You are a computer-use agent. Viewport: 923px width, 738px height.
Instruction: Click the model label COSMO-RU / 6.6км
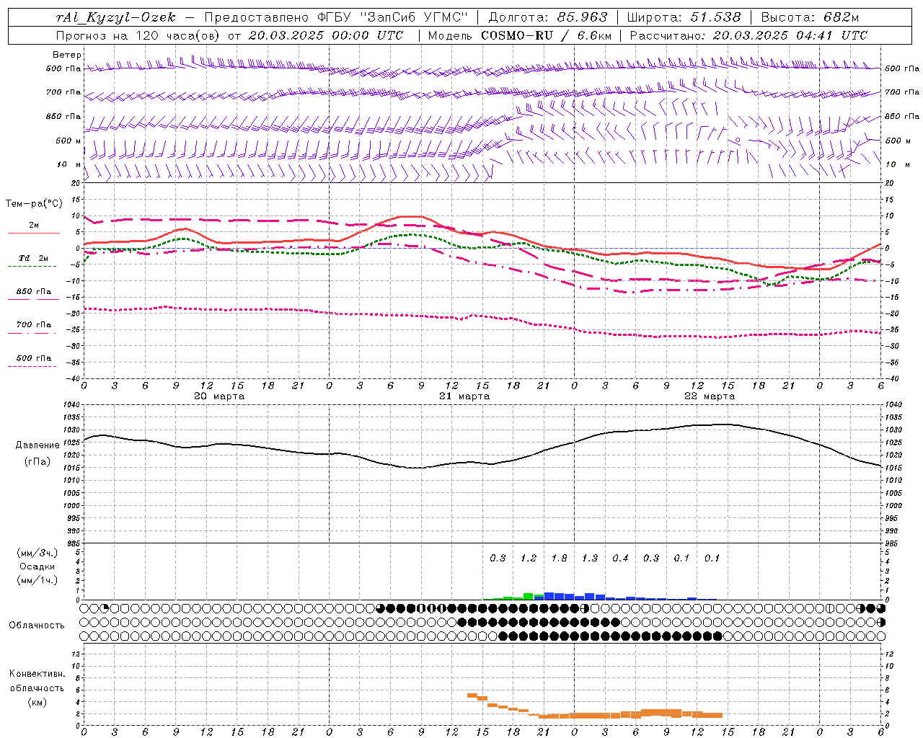(546, 35)
